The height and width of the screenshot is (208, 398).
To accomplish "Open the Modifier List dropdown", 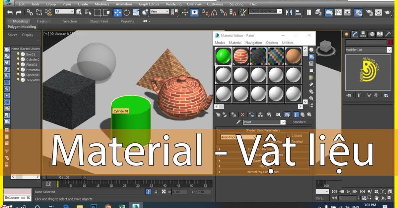I will point(368,50).
